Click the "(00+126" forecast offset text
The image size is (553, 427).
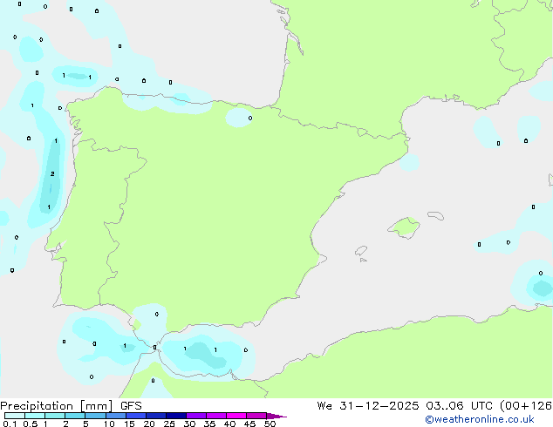click(x=525, y=406)
